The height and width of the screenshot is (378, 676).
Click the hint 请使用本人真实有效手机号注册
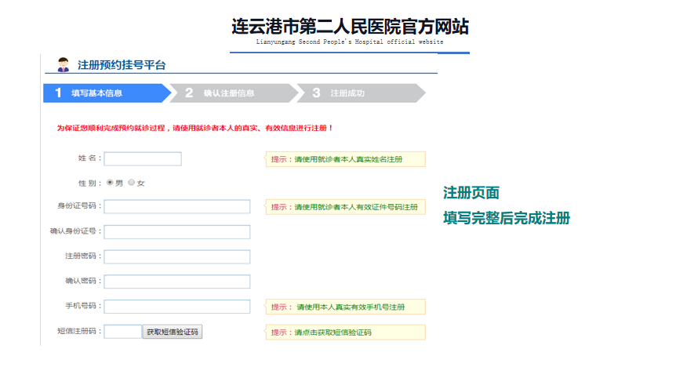(345, 307)
